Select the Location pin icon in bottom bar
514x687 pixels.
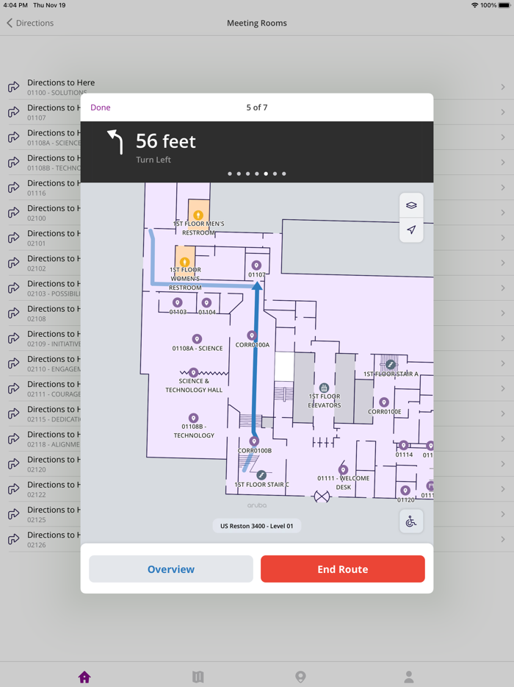(301, 676)
